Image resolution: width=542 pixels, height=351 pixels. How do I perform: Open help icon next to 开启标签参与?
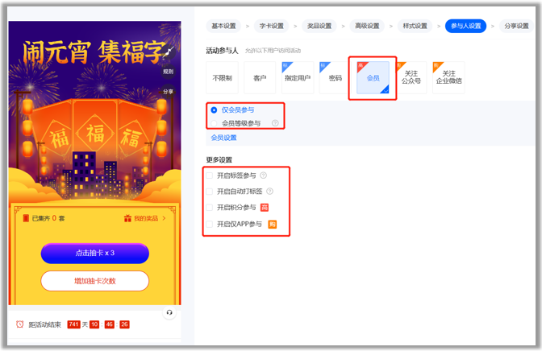point(264,175)
